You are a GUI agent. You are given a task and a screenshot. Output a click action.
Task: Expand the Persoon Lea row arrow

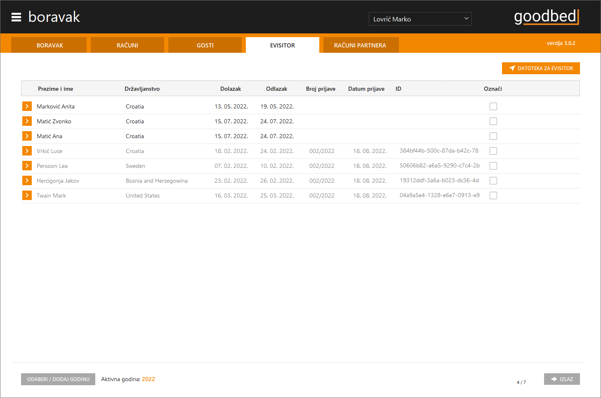[x=27, y=166]
